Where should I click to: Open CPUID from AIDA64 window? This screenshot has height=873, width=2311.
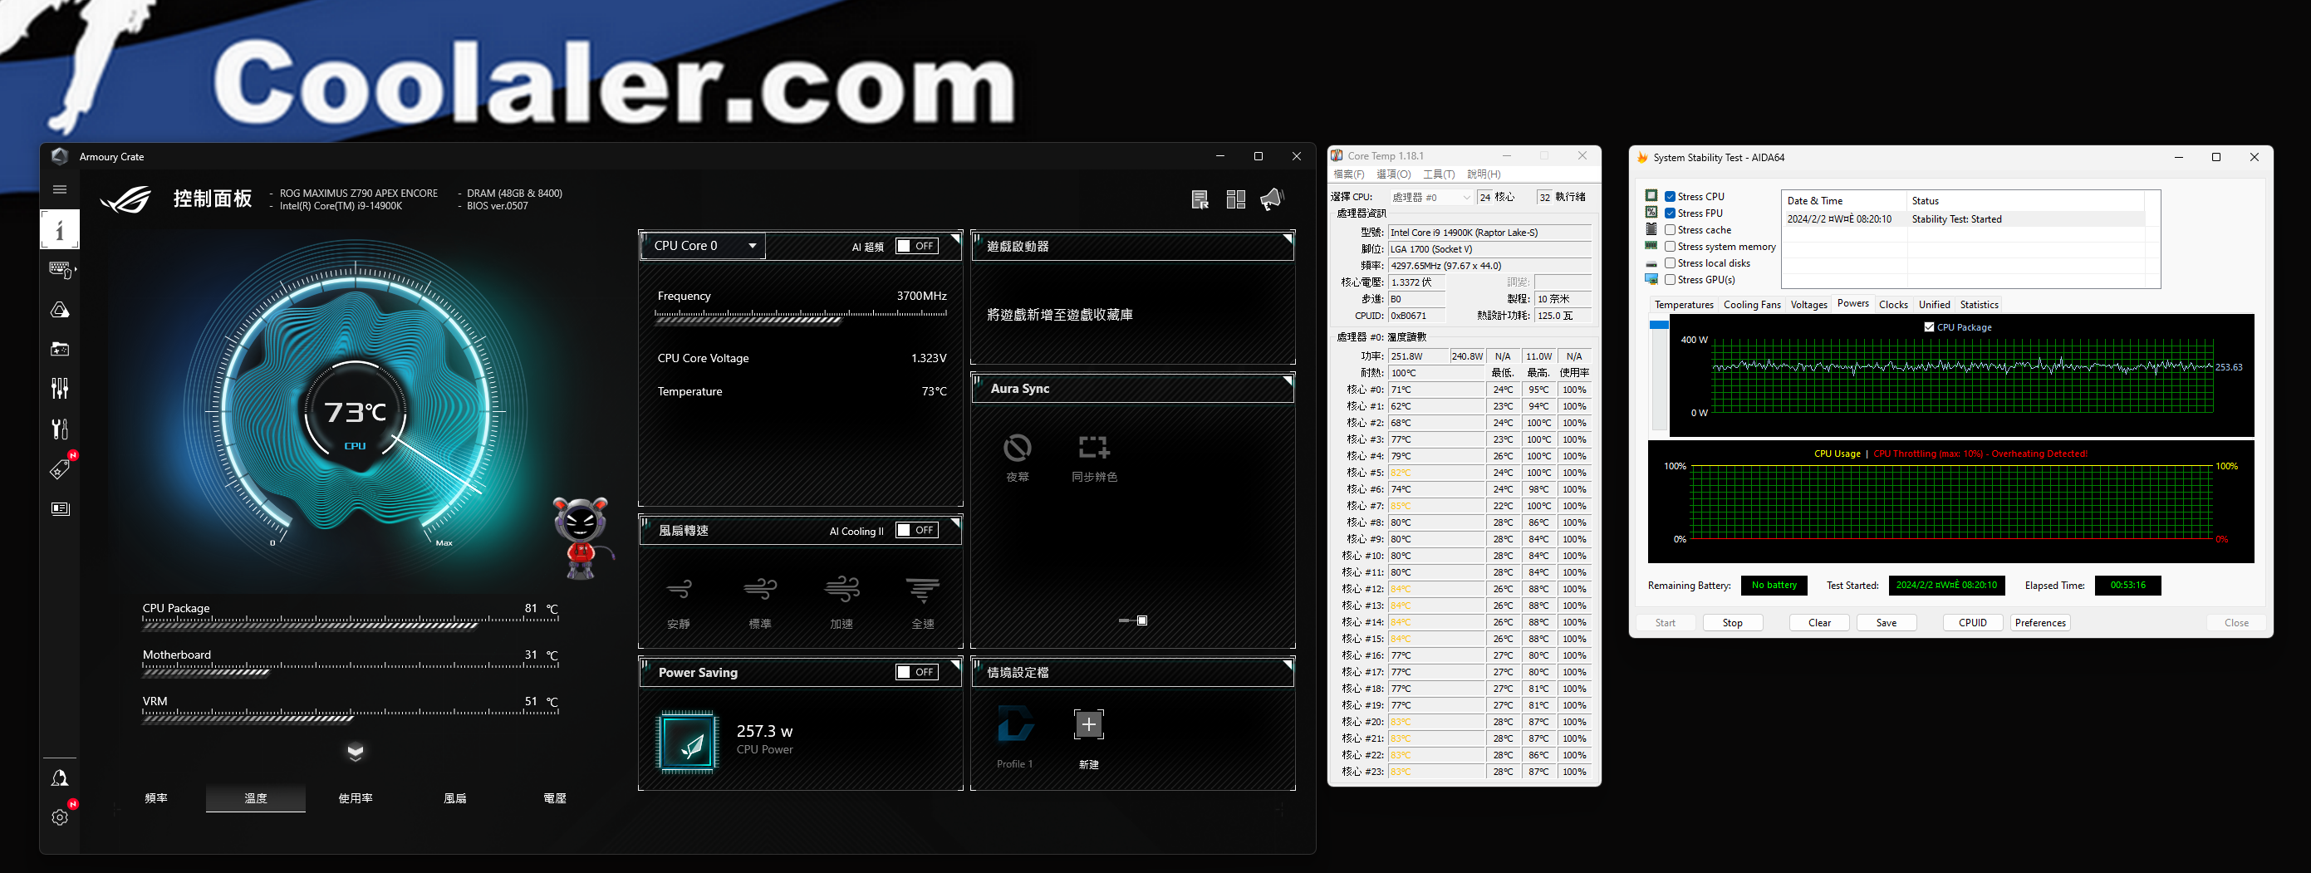click(1972, 623)
